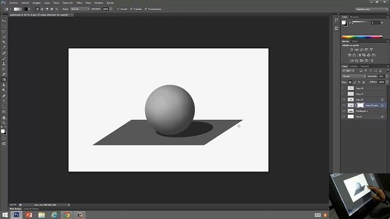Image resolution: width=390 pixels, height=219 pixels.
Task: Select the History Brush tool
Action: point(4,69)
